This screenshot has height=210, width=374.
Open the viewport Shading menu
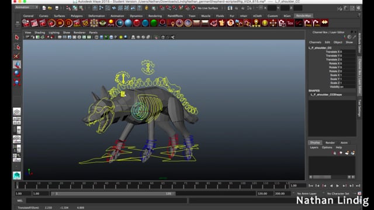pos(40,33)
